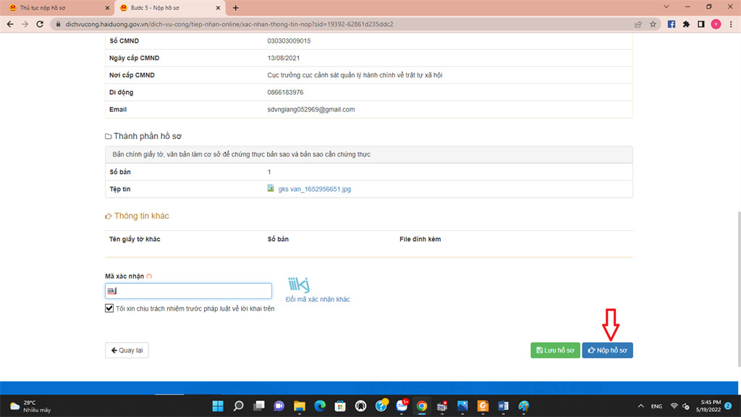Viewport: 741px width, 417px height.
Task: Click the page vertical scrollbar
Action: pos(739,288)
